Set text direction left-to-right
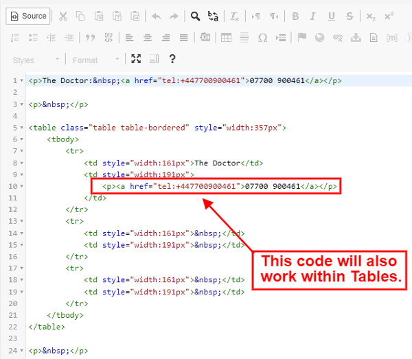 tap(256, 16)
